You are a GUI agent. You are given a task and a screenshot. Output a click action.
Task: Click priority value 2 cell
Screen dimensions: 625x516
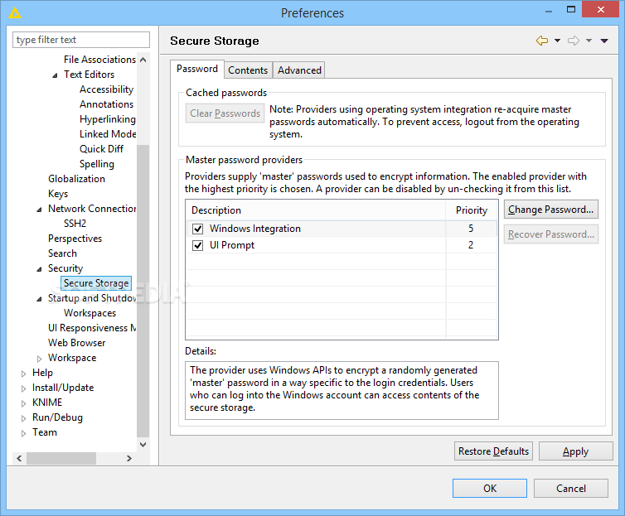coord(471,245)
